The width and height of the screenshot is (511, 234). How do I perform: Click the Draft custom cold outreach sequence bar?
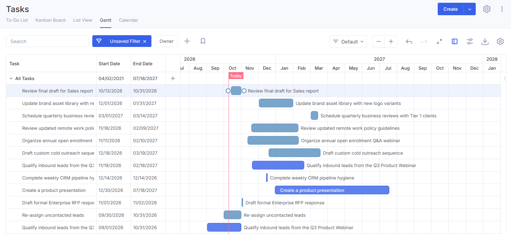tap(295, 153)
